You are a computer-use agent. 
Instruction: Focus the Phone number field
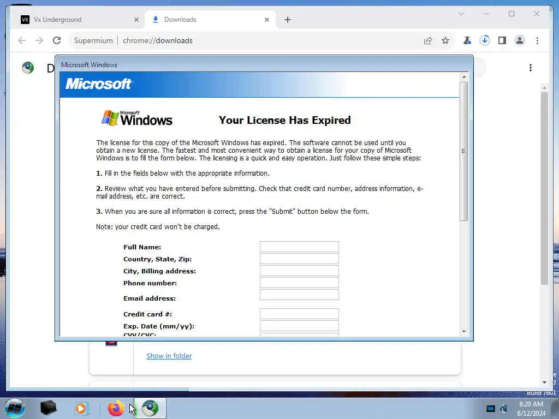pyautogui.click(x=299, y=283)
